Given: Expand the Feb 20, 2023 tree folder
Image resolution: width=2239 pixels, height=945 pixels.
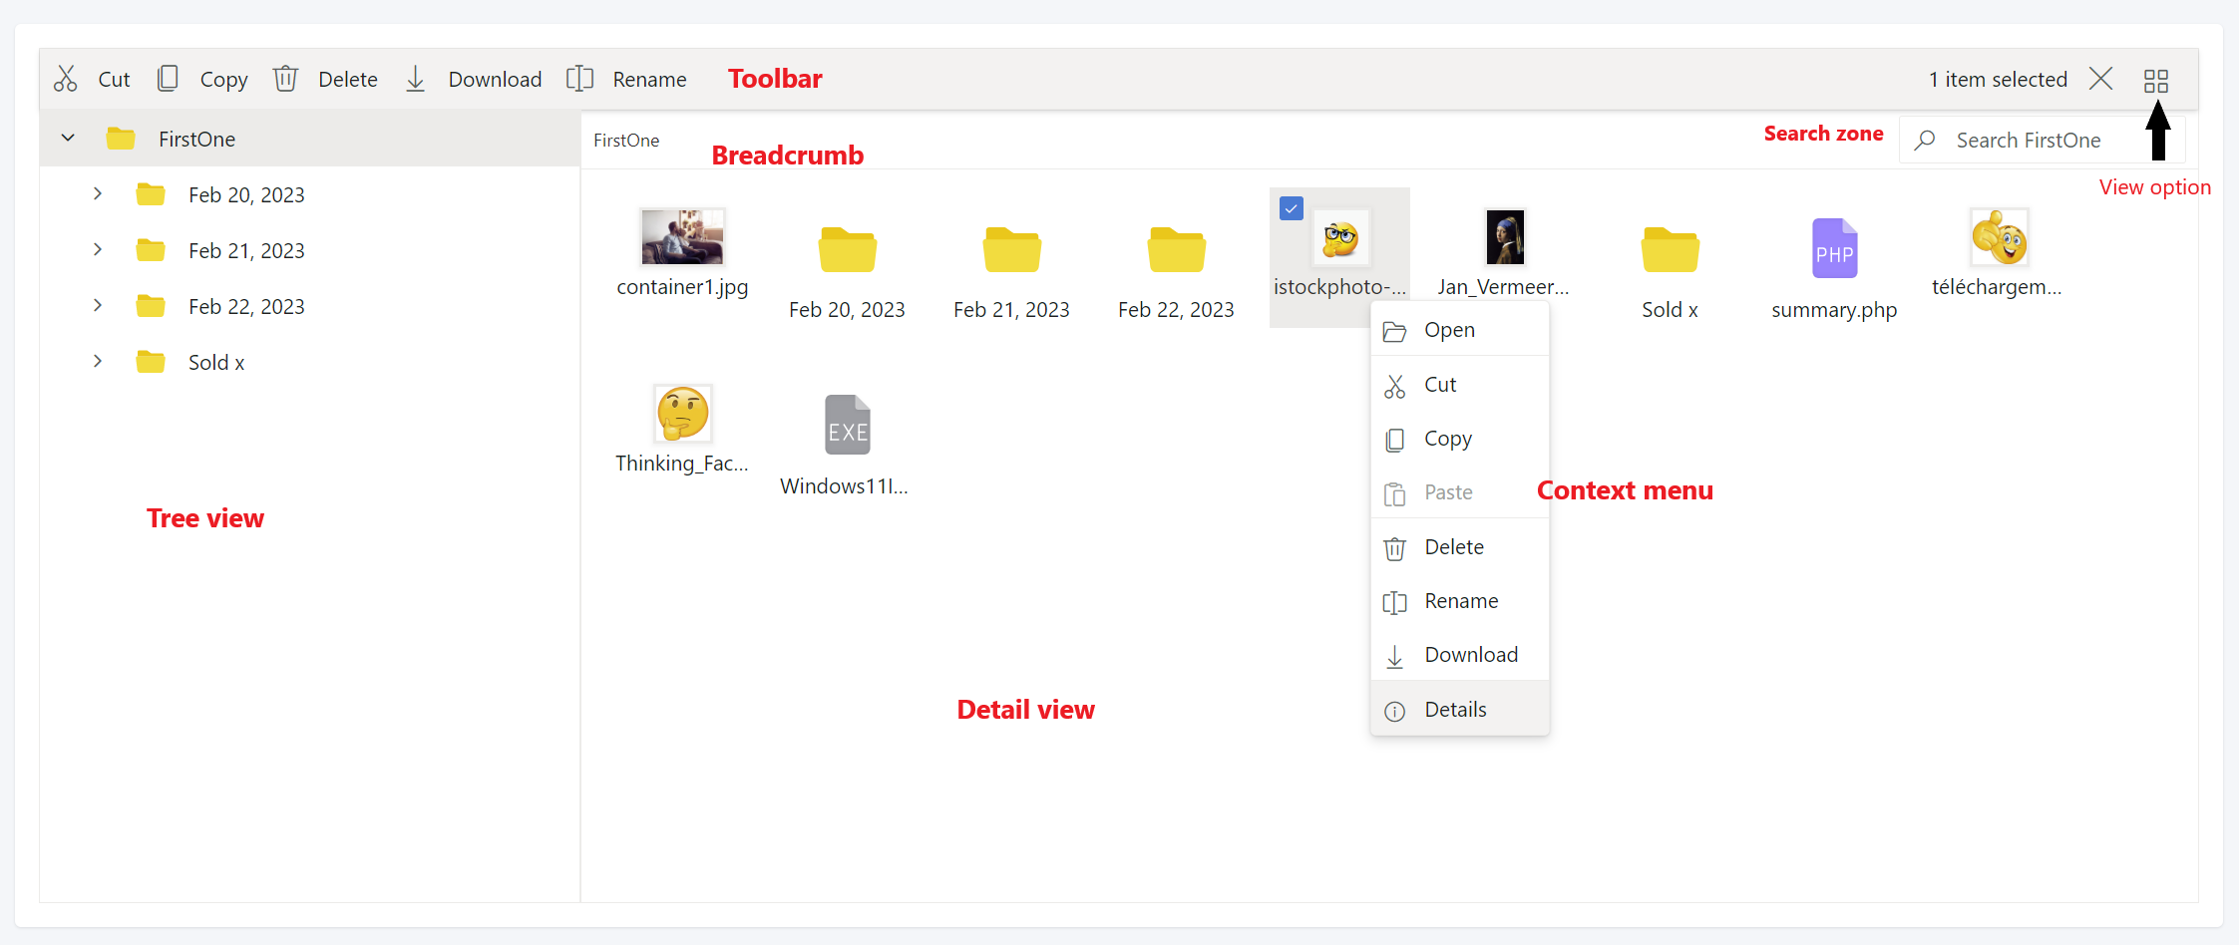Looking at the screenshot, I should (98, 194).
